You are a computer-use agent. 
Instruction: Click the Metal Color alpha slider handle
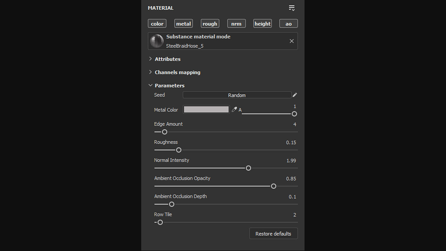point(294,114)
